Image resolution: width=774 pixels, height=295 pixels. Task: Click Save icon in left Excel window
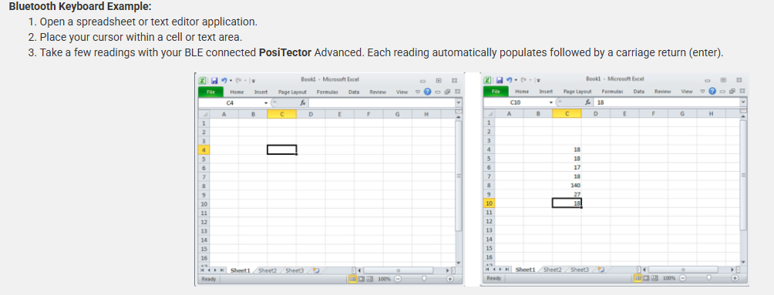(x=214, y=80)
